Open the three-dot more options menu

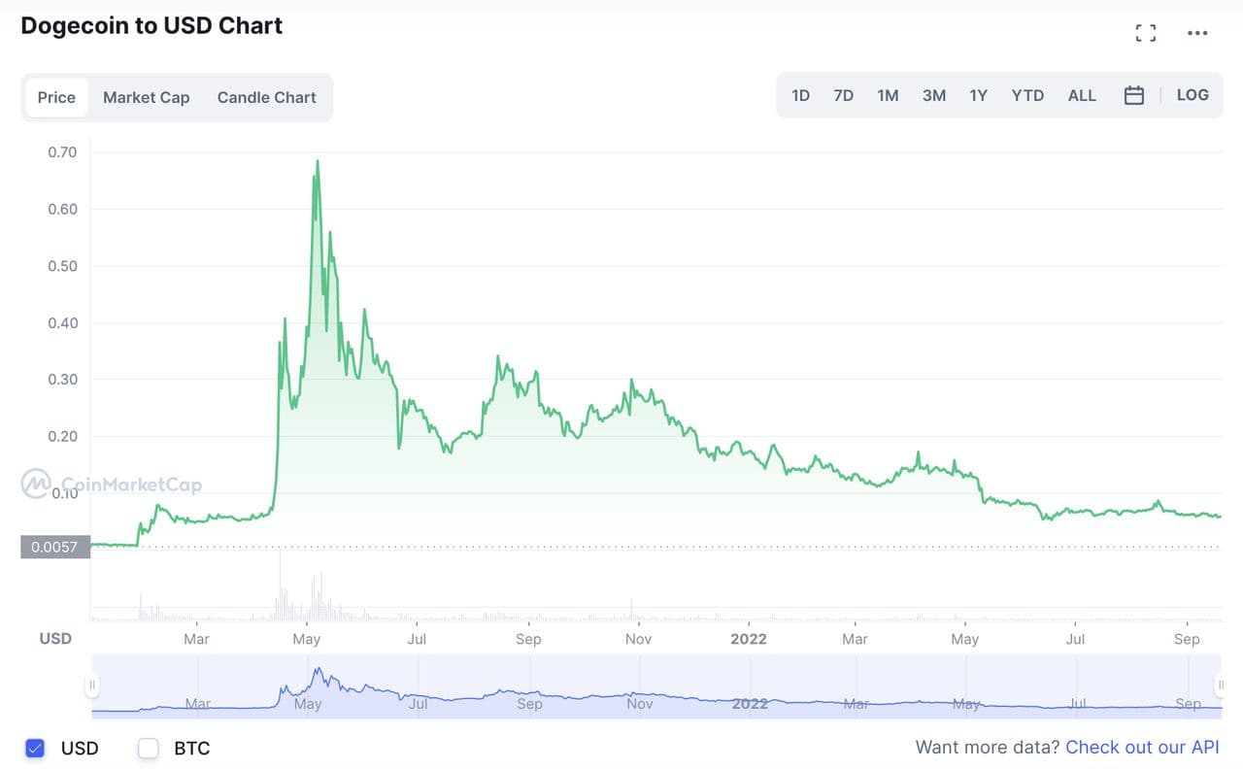coord(1197,33)
